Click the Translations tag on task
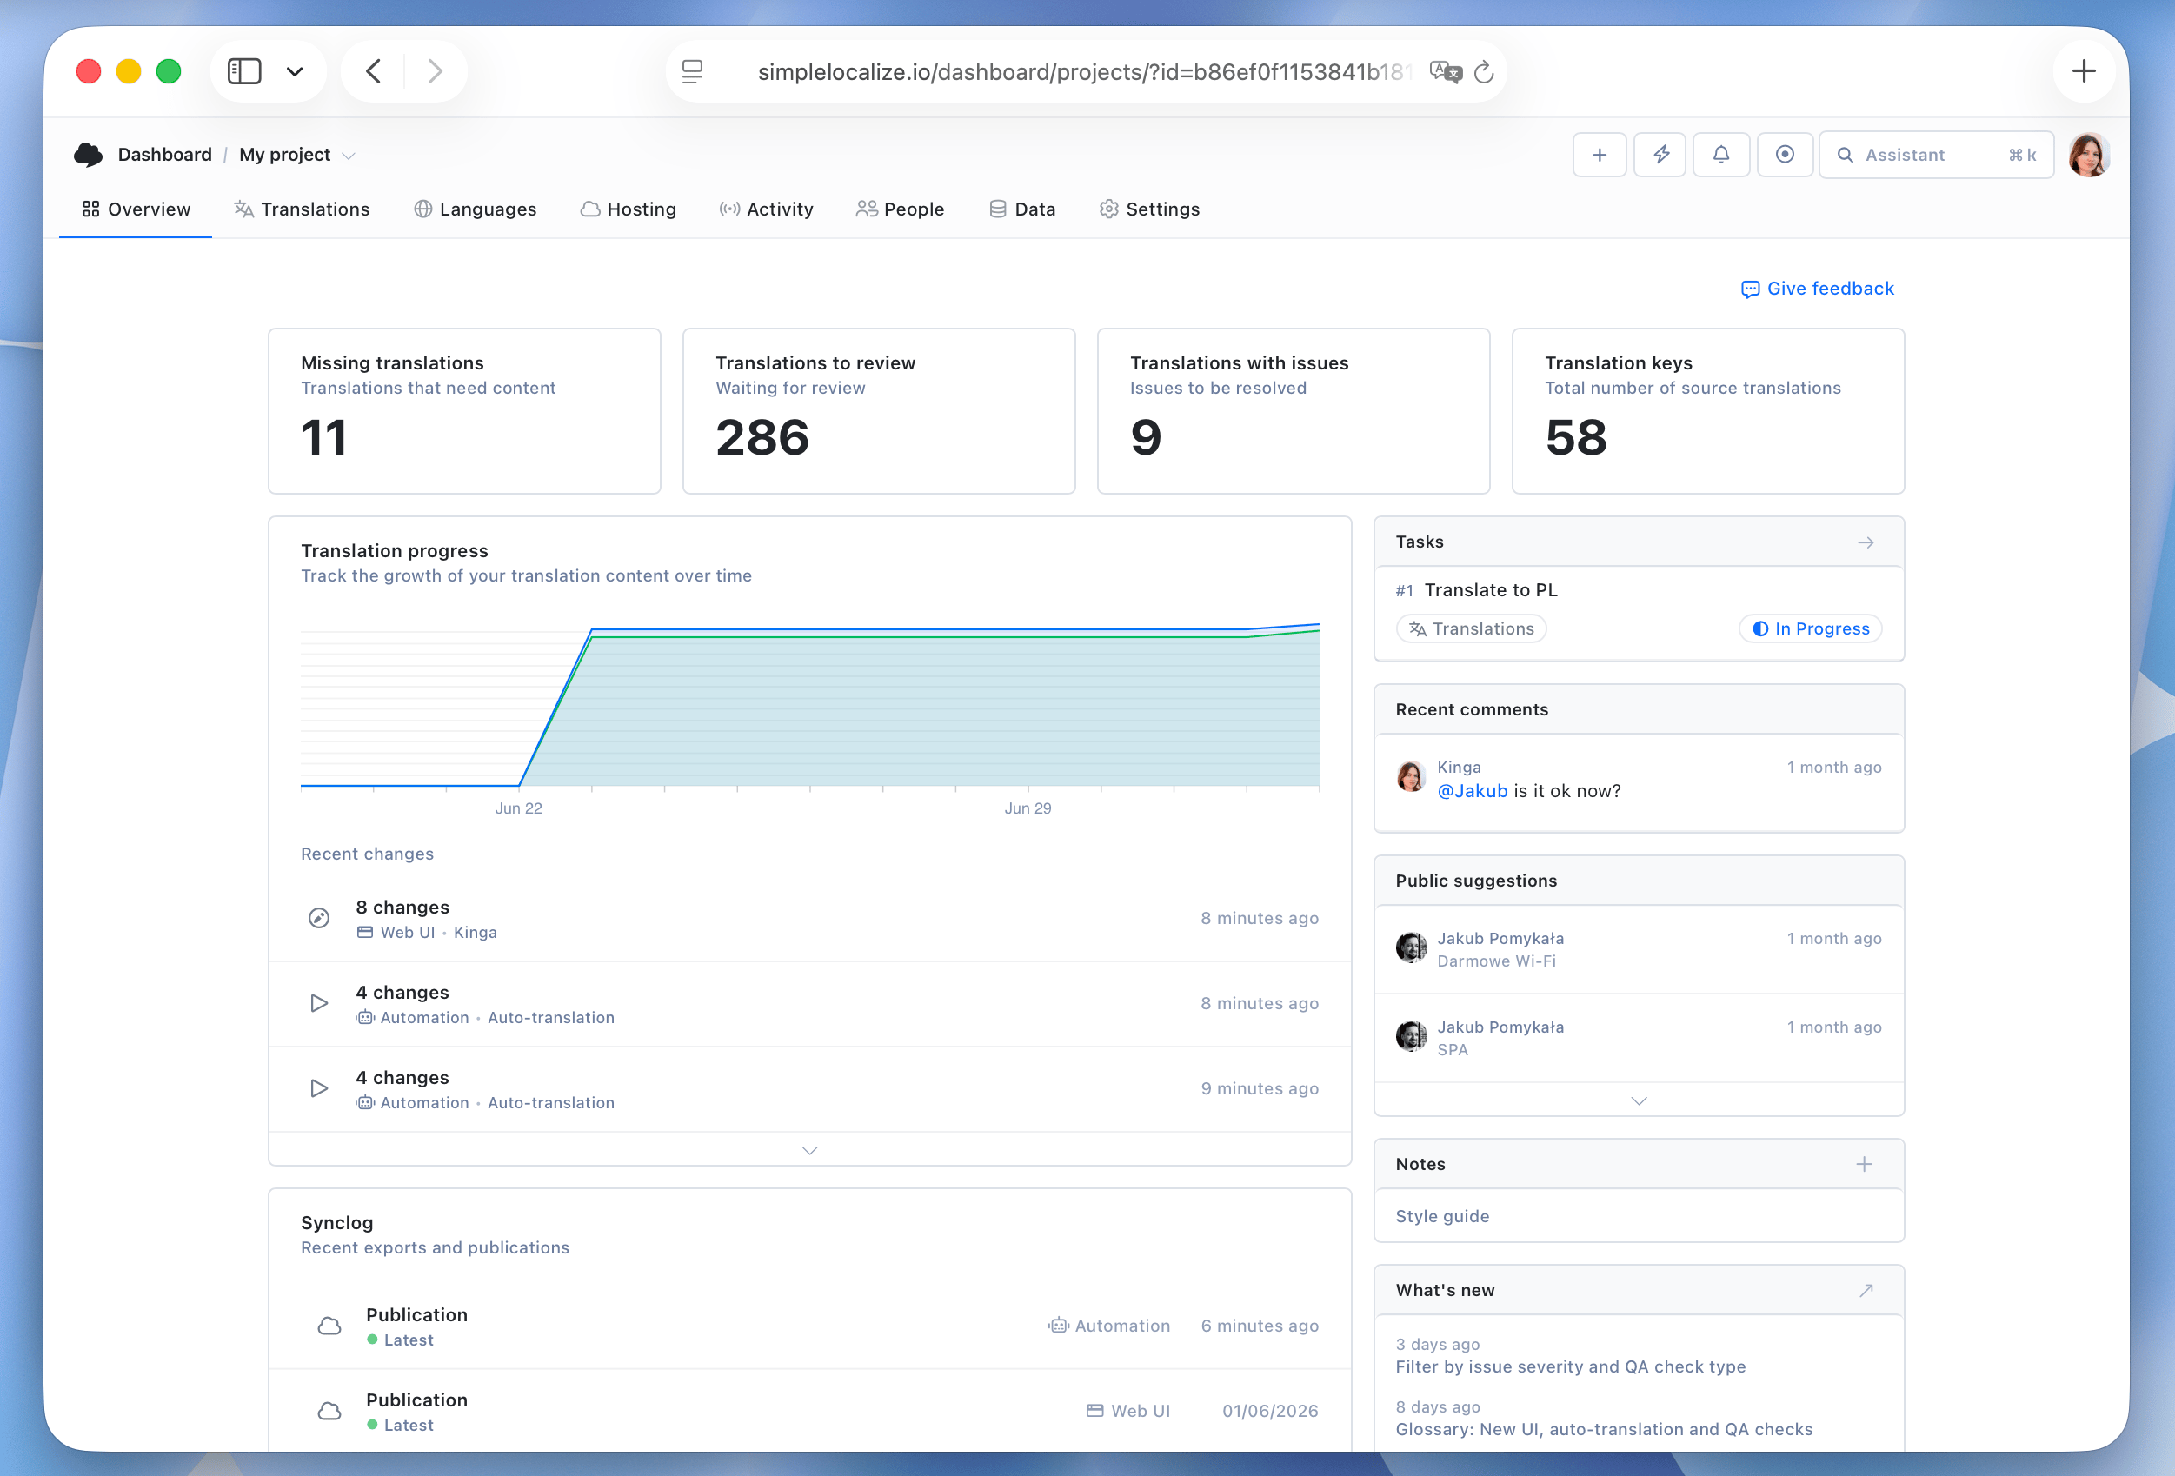The height and width of the screenshot is (1476, 2175). coord(1471,629)
